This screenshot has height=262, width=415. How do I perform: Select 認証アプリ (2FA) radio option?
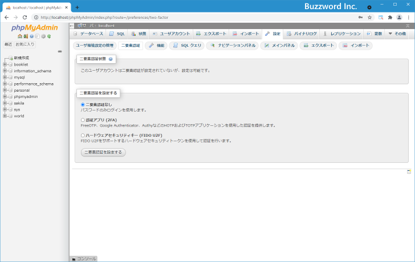pyautogui.click(x=83, y=120)
